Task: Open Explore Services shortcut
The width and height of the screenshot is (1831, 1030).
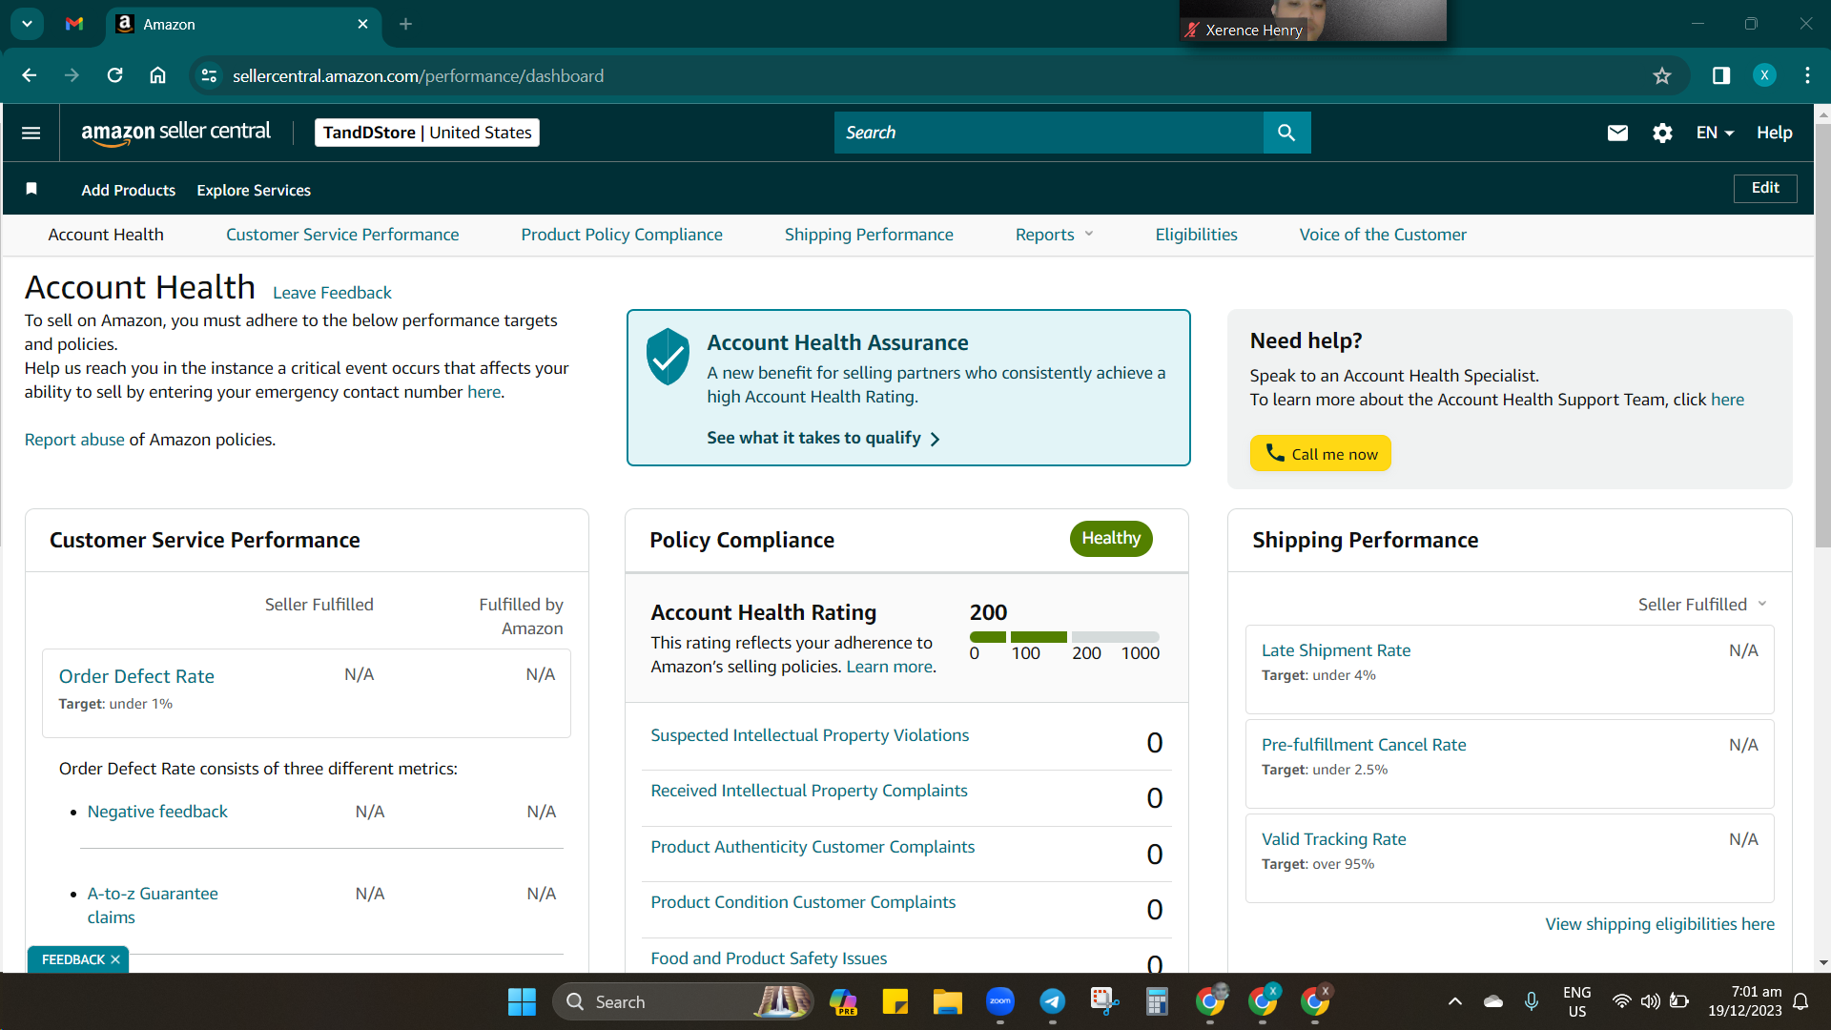Action: pos(254,190)
